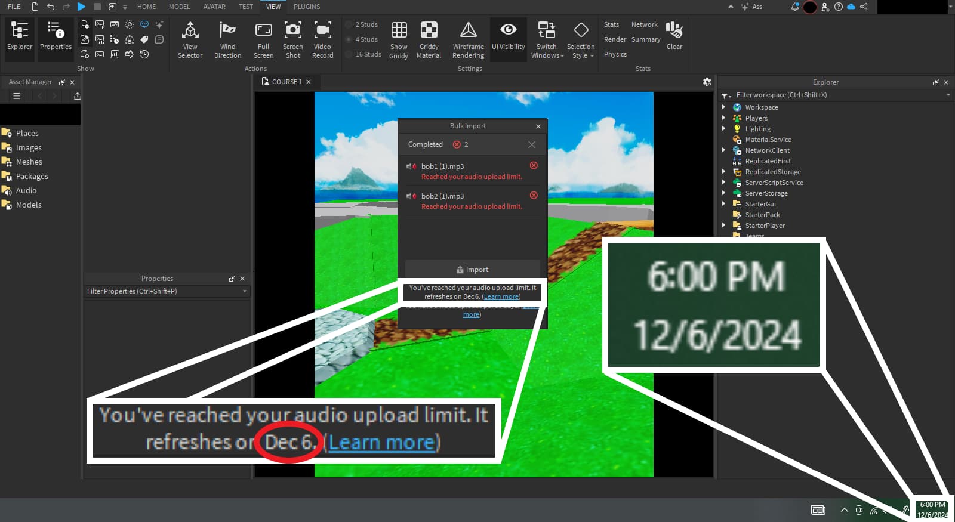This screenshot has height=522, width=955.
Task: Open the viewport settings gear icon
Action: tap(707, 82)
